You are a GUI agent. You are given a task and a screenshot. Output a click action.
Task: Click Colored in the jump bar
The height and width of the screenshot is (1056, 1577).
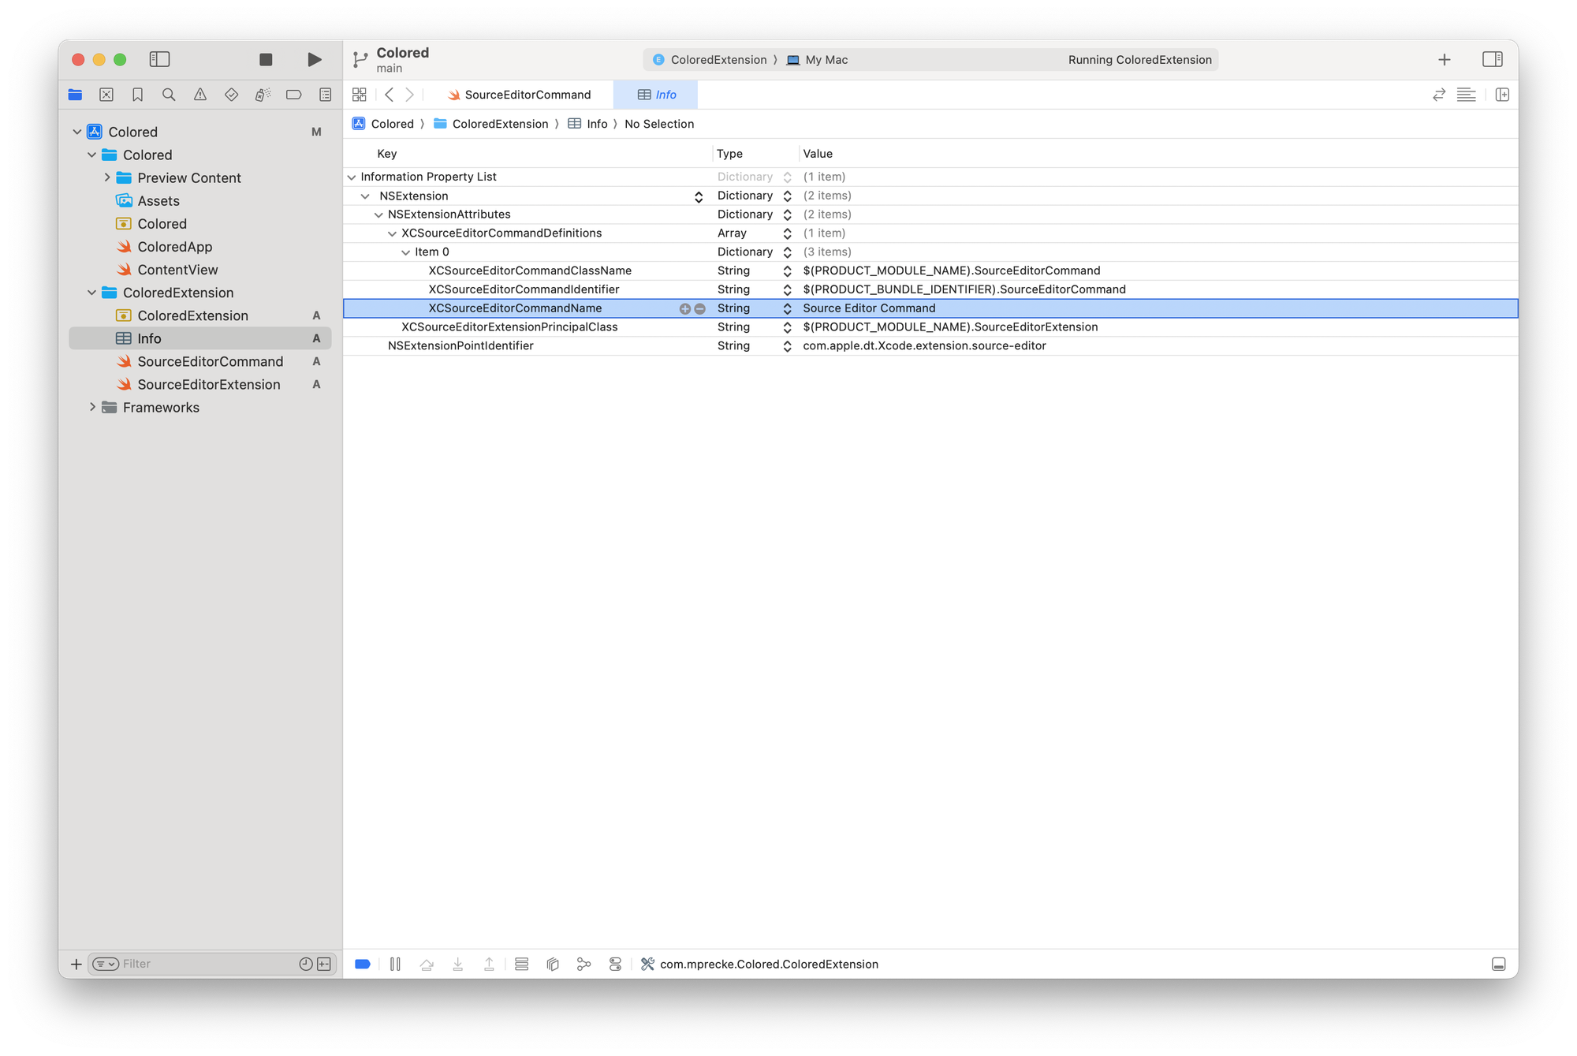click(383, 124)
